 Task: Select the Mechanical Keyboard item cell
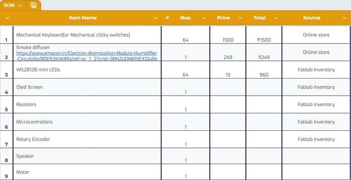(x=87, y=35)
